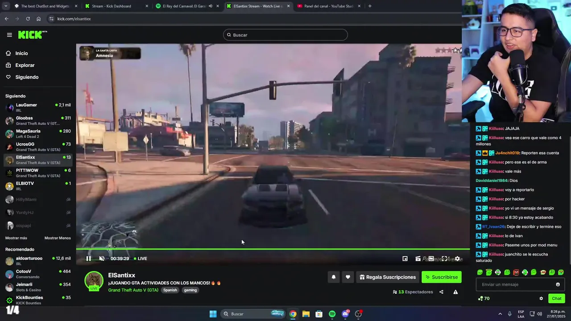Select the gaming tag
Image resolution: width=571 pixels, height=321 pixels.
(190, 290)
